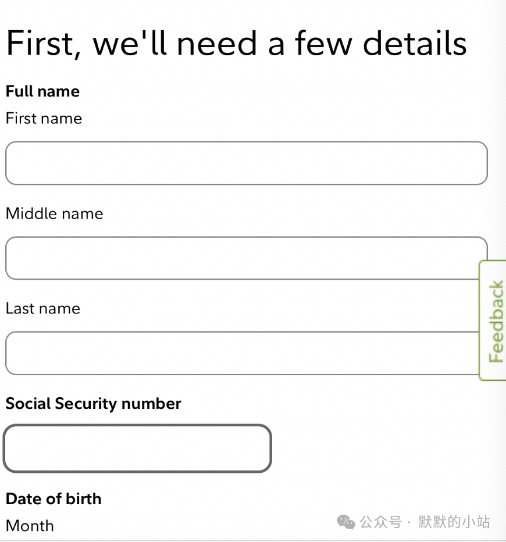Screen dimensions: 506x542
Task: Click the '默默的小站' watermark text
Action: click(454, 522)
